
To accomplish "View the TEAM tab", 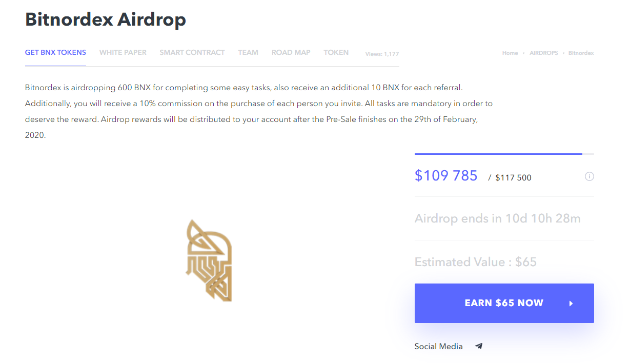I will pyautogui.click(x=248, y=52).
